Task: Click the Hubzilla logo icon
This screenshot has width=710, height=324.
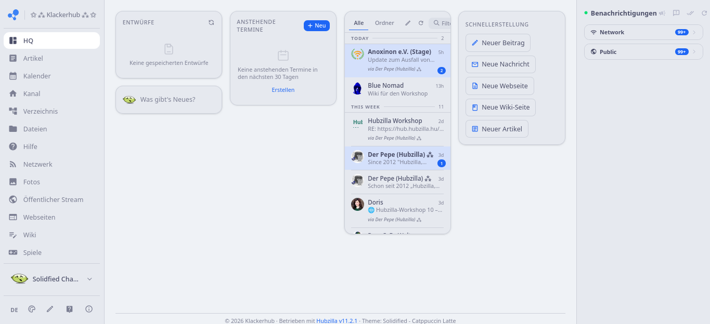Action: click(x=14, y=15)
